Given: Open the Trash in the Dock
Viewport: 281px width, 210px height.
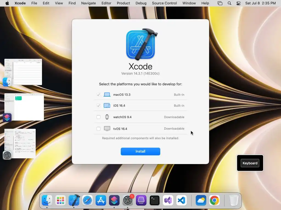Looking at the screenshot, I should pos(234,200).
